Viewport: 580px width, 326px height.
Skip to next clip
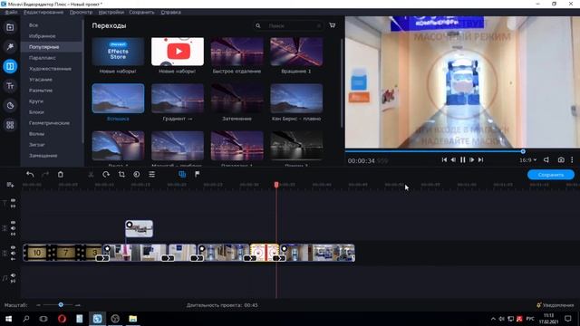(x=480, y=159)
